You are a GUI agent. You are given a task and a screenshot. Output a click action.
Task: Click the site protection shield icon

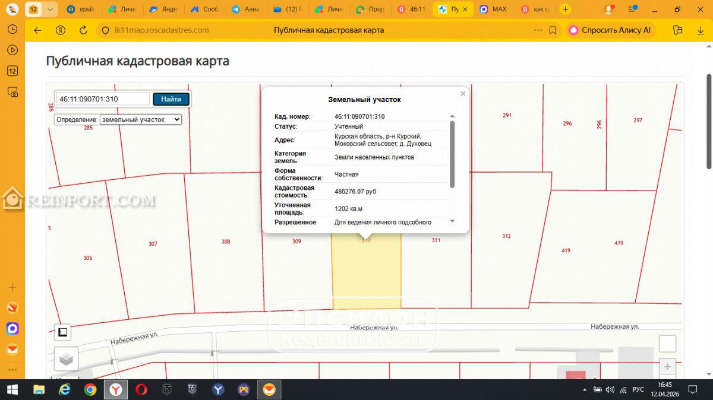point(105,30)
